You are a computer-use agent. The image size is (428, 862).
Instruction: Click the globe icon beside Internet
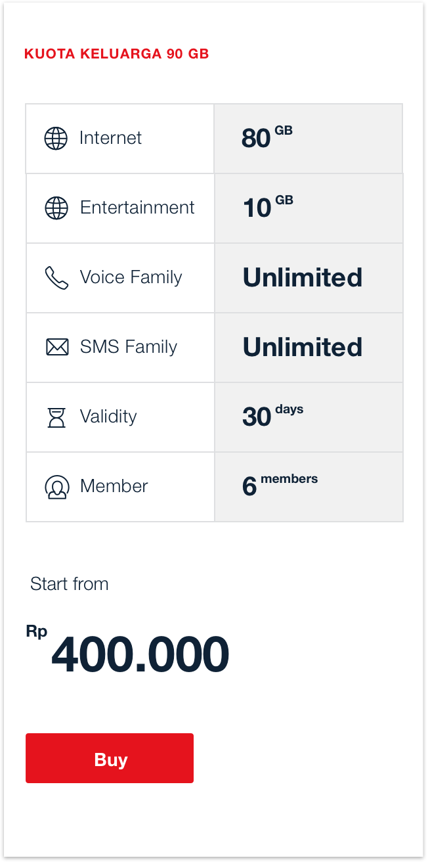56,139
